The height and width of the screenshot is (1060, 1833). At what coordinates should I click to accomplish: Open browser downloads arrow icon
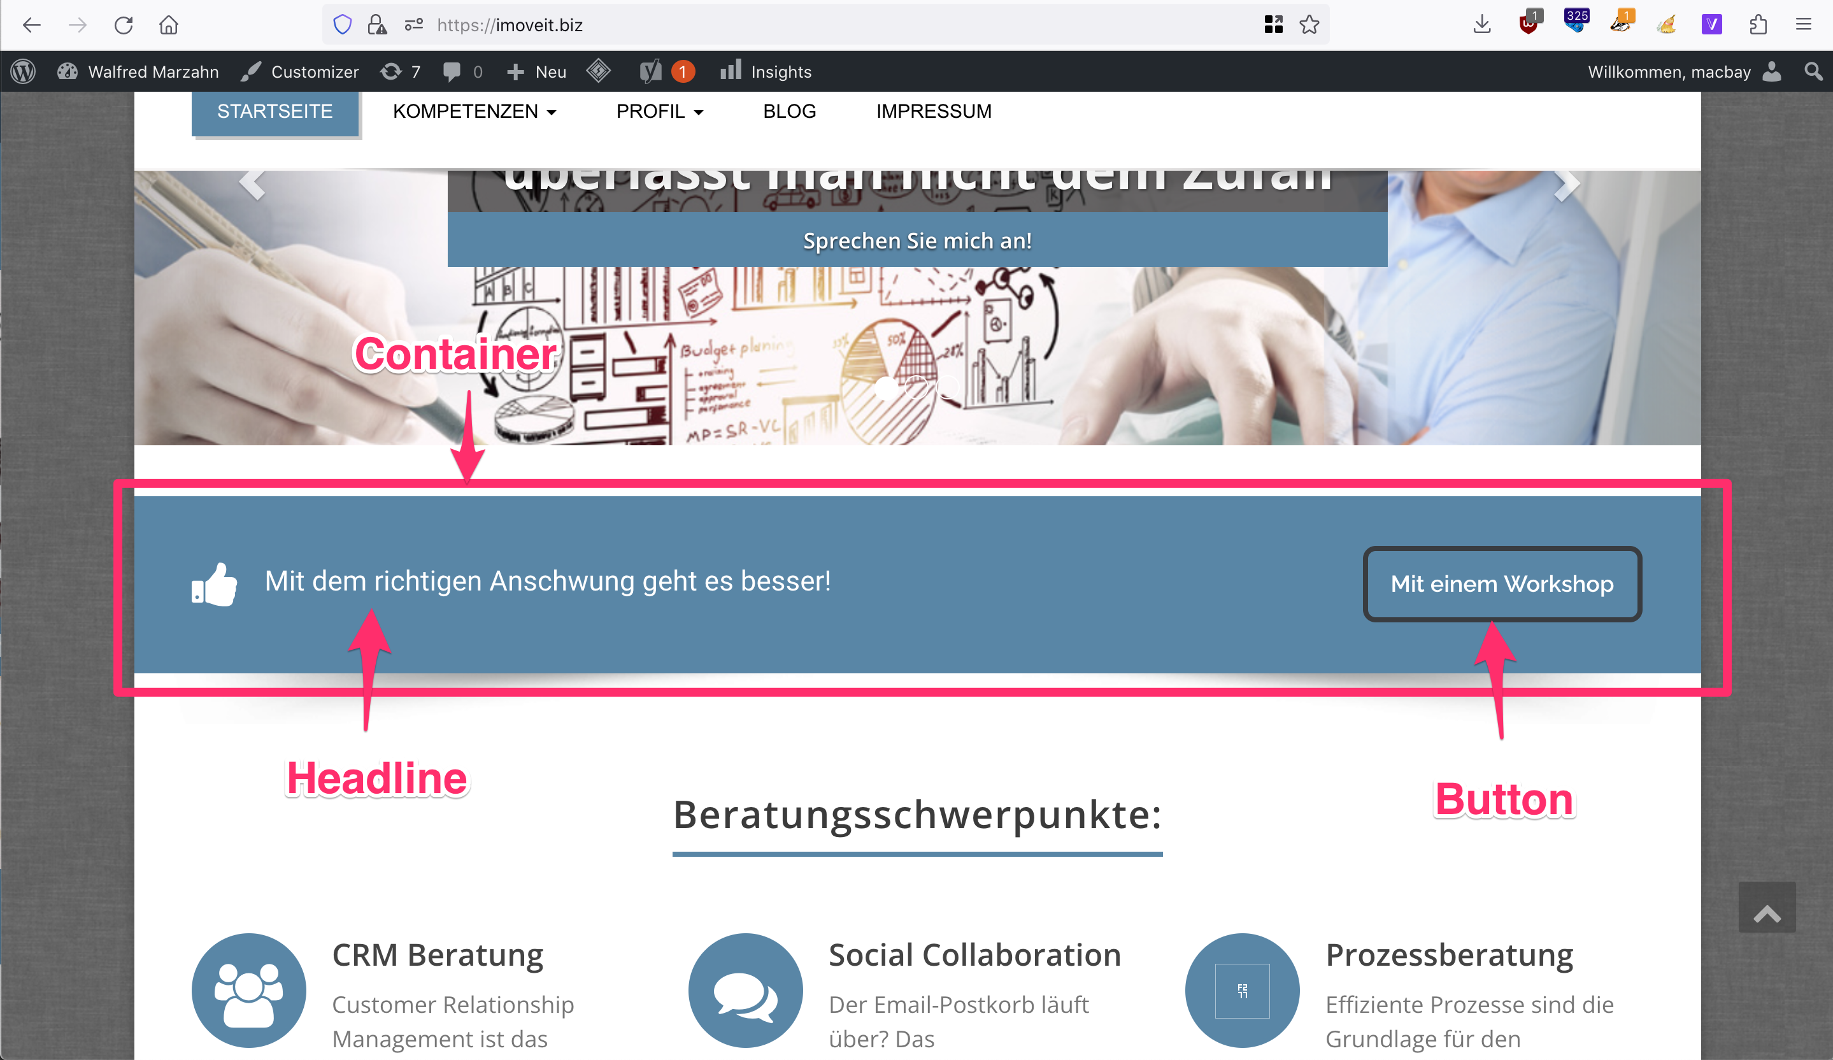tap(1481, 25)
